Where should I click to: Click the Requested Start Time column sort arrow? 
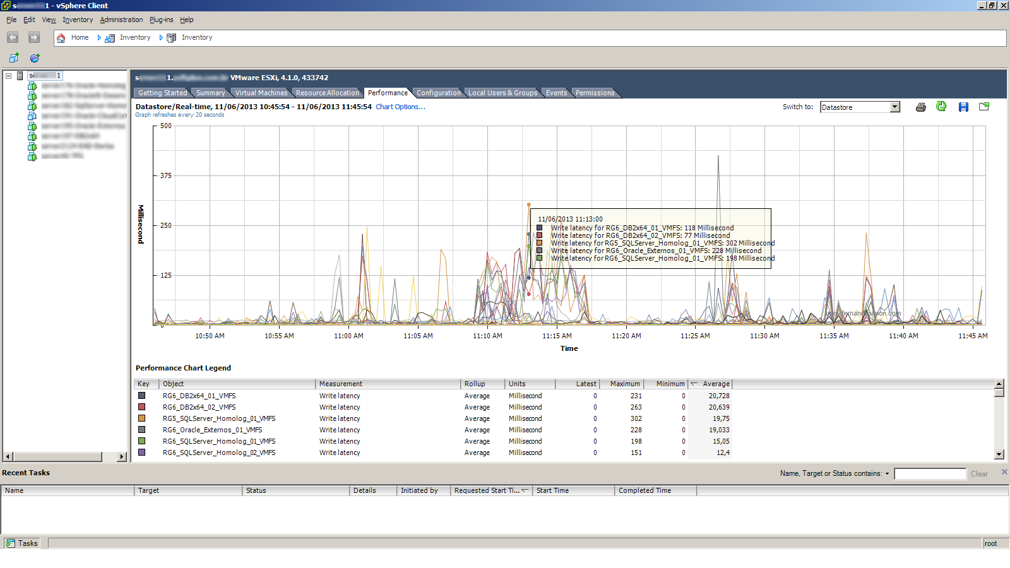coord(525,490)
